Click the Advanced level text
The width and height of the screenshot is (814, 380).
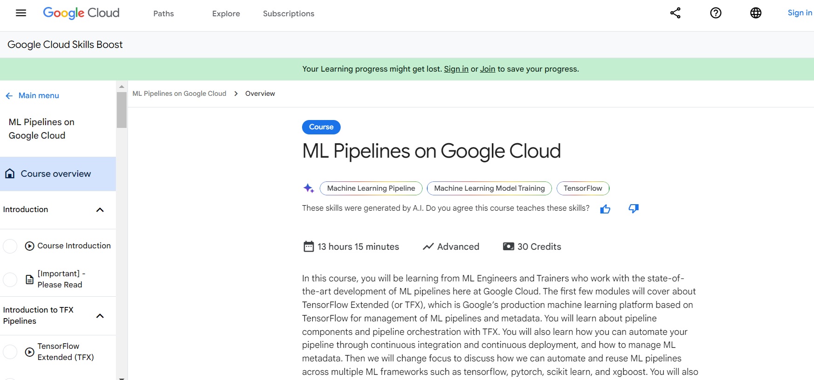click(x=458, y=247)
